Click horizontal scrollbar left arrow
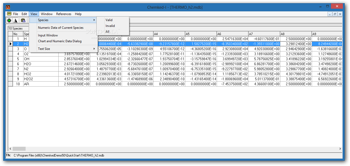350x166 pixels. (10, 149)
